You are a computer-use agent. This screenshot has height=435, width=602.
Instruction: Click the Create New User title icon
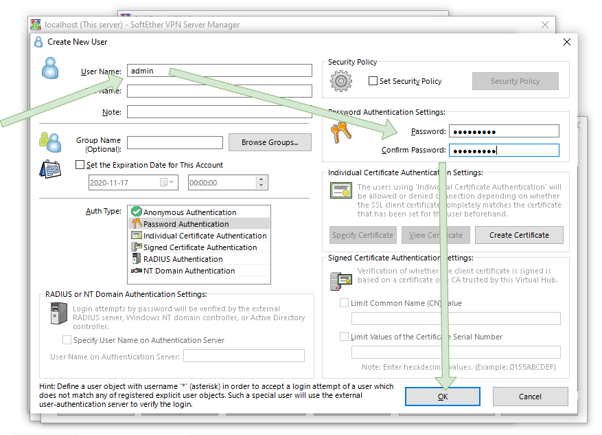tap(38, 42)
